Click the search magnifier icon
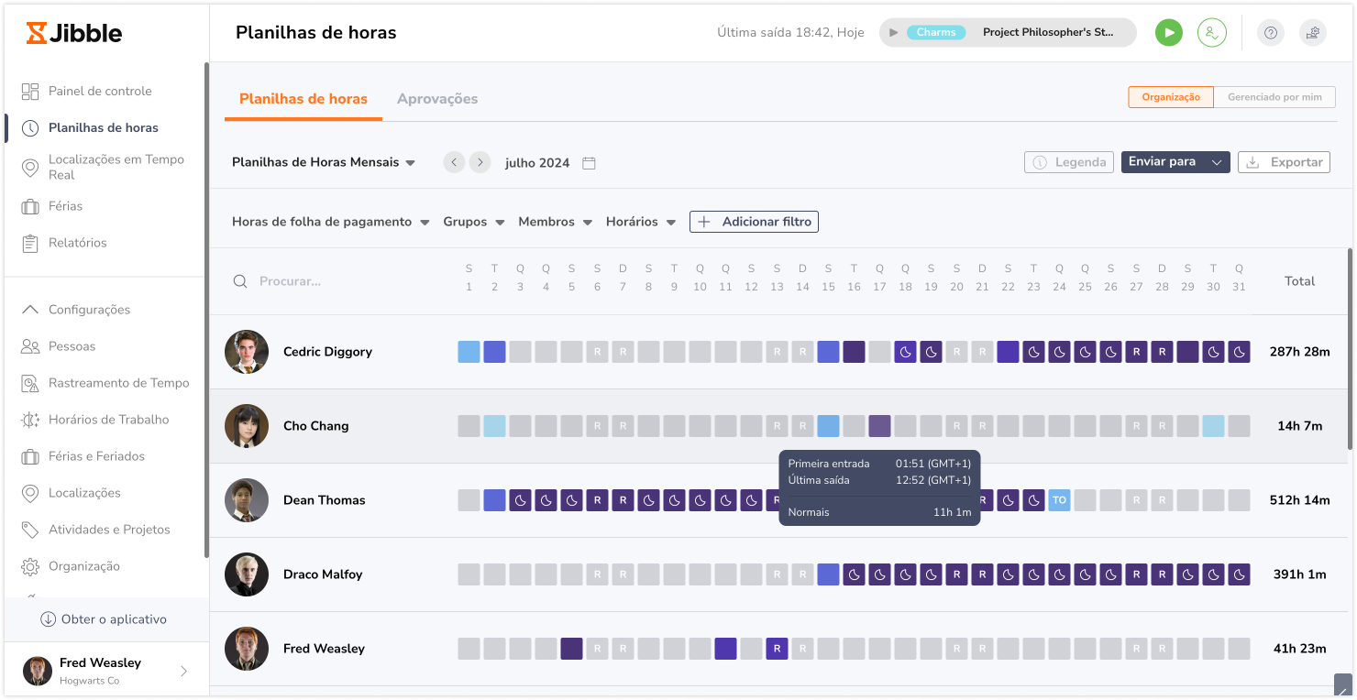This screenshot has height=700, width=1357. 240,281
